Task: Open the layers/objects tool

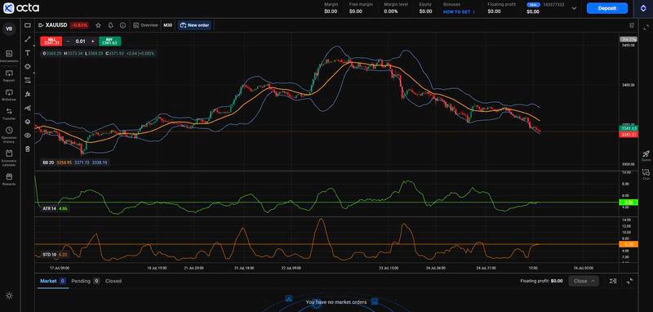Action: click(x=28, y=122)
